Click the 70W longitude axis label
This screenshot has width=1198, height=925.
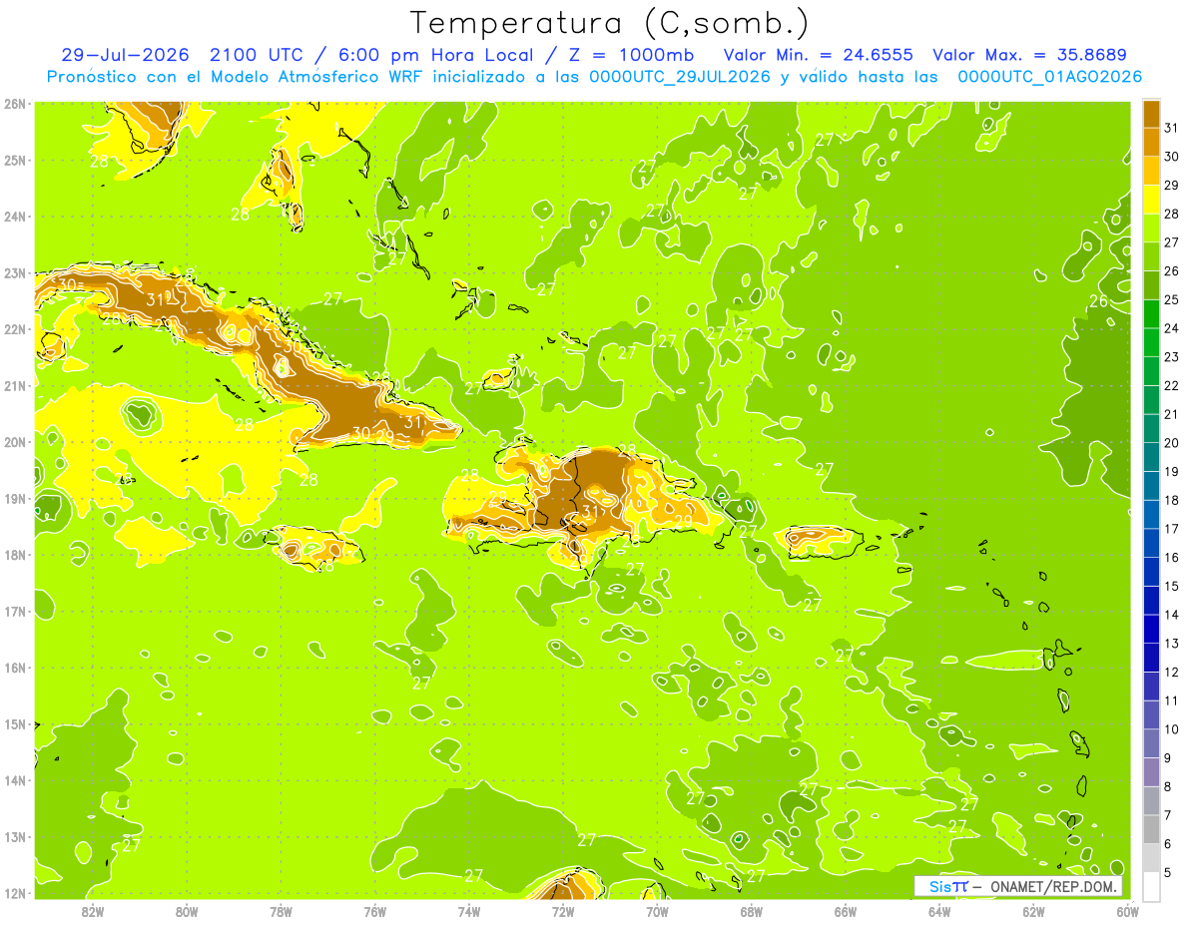click(657, 912)
